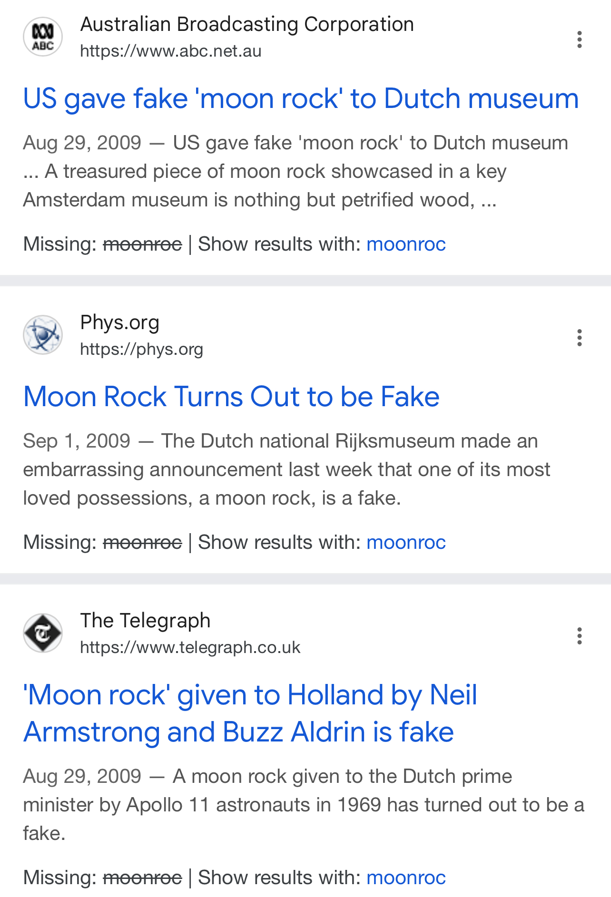Click the https://www.abc.net.au URL
Viewport: 611px width, 897px height.
tap(171, 51)
